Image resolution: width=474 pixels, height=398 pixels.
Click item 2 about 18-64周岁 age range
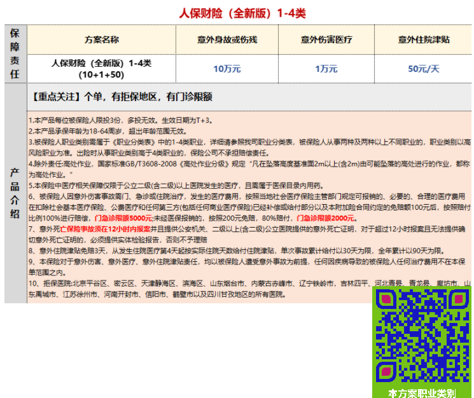pyautogui.click(x=108, y=132)
